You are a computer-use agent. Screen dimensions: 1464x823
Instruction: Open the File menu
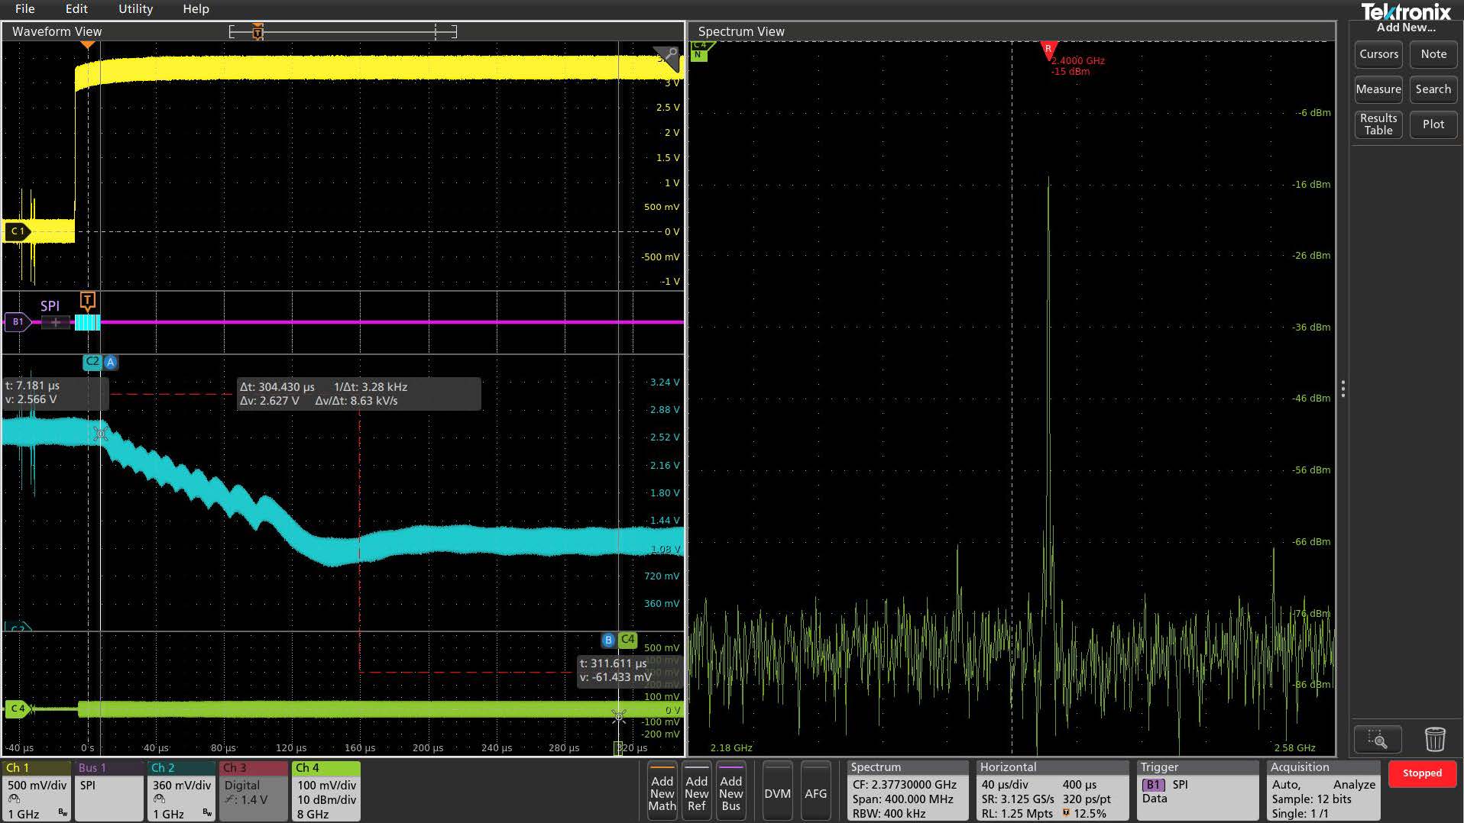pyautogui.click(x=24, y=9)
